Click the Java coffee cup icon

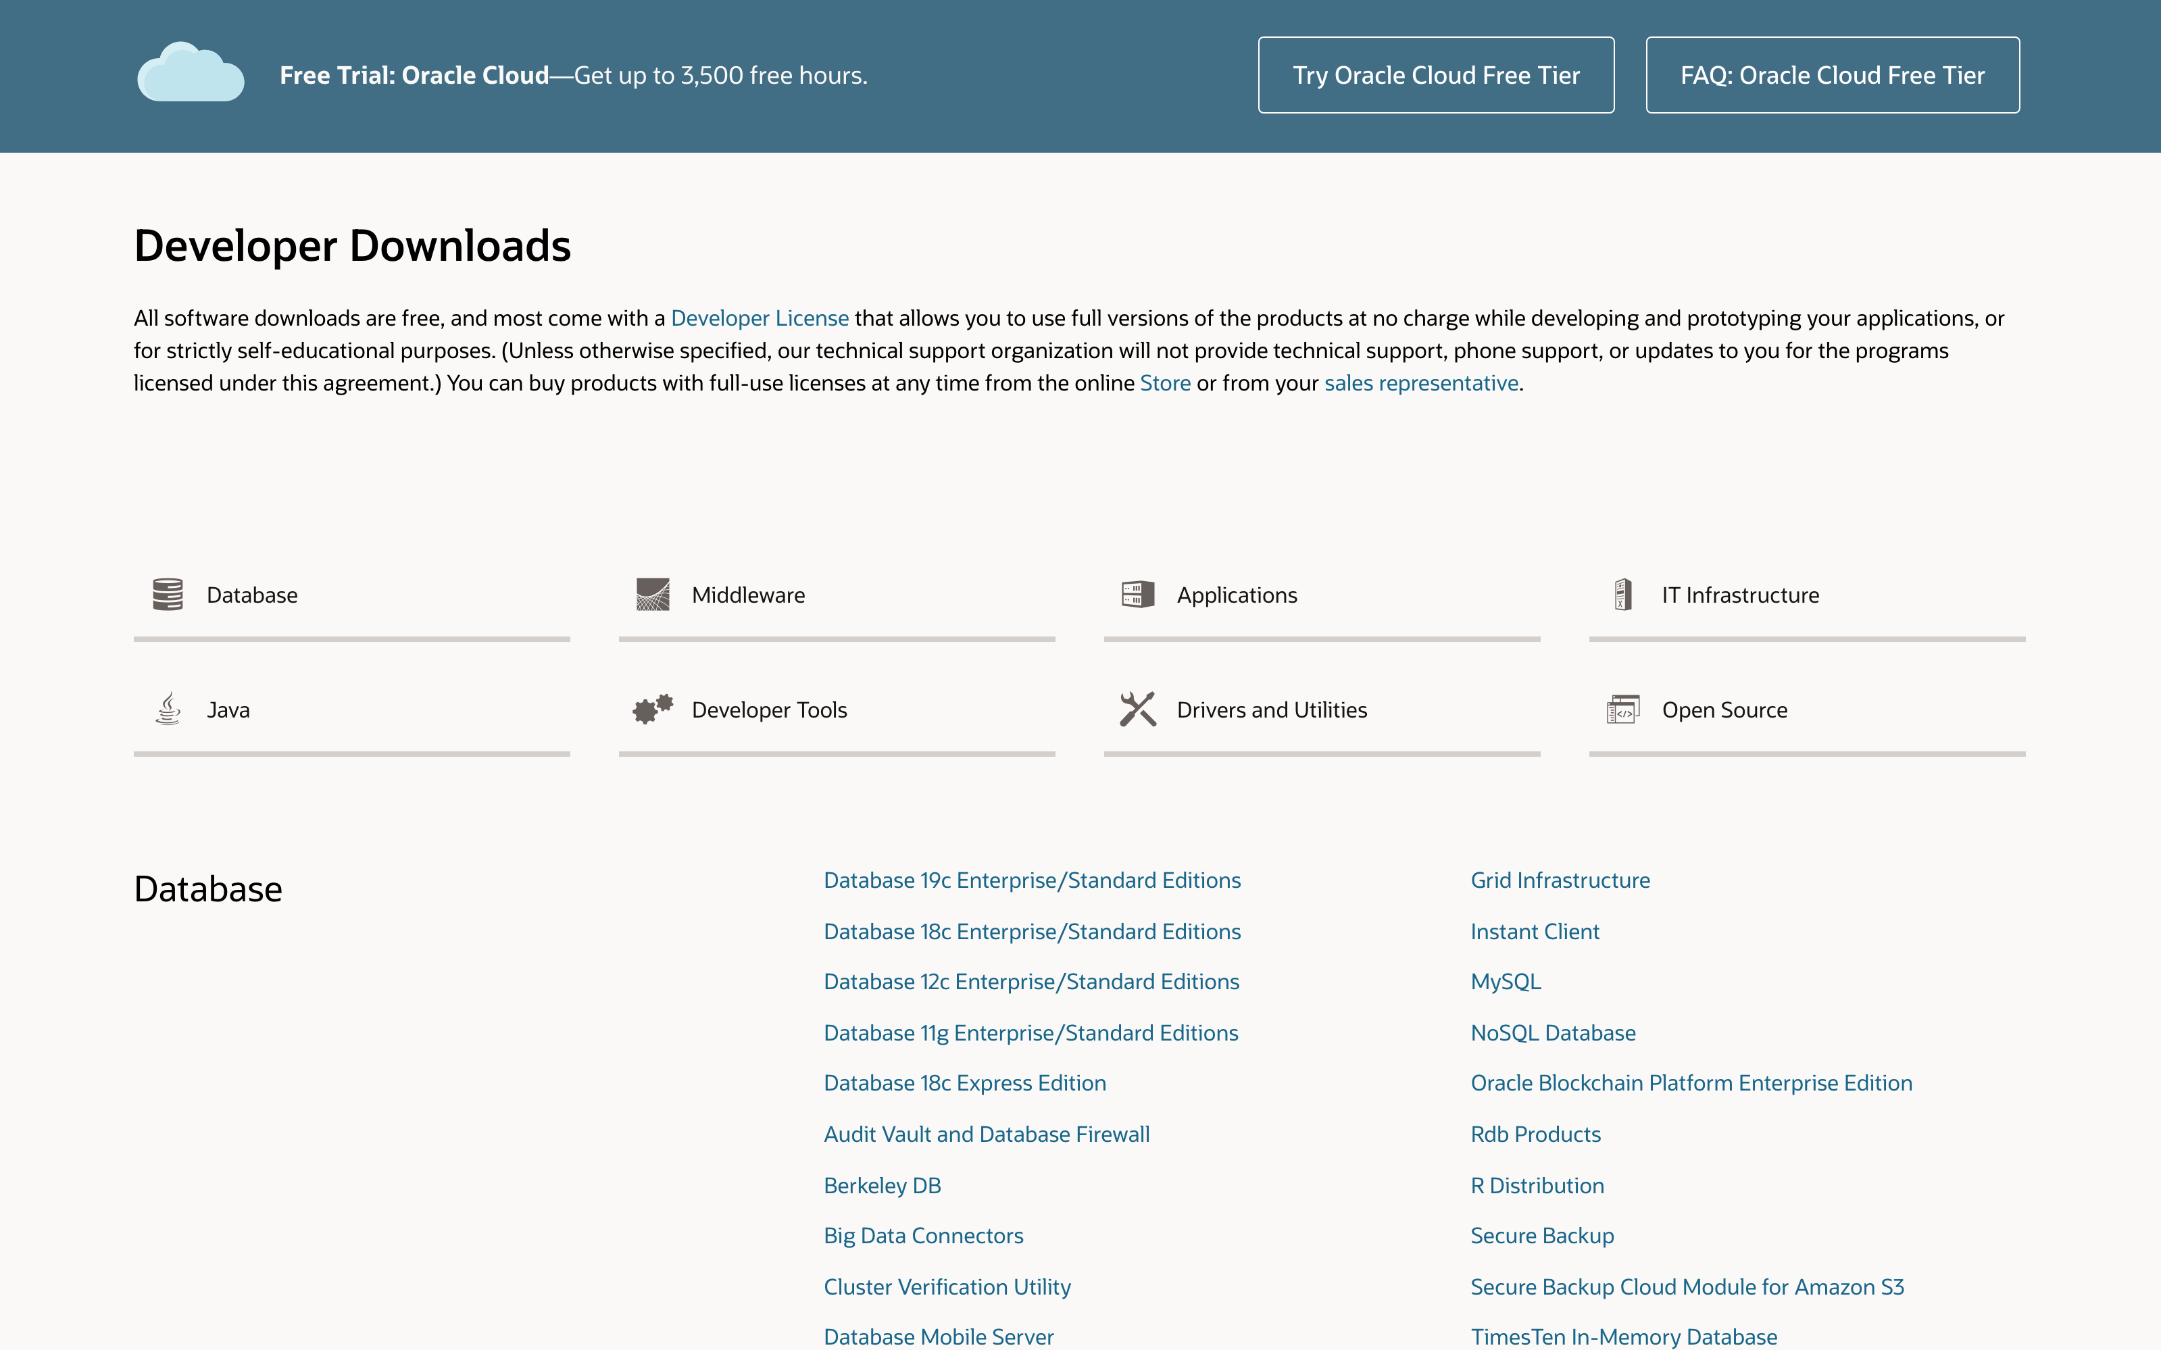(x=168, y=709)
